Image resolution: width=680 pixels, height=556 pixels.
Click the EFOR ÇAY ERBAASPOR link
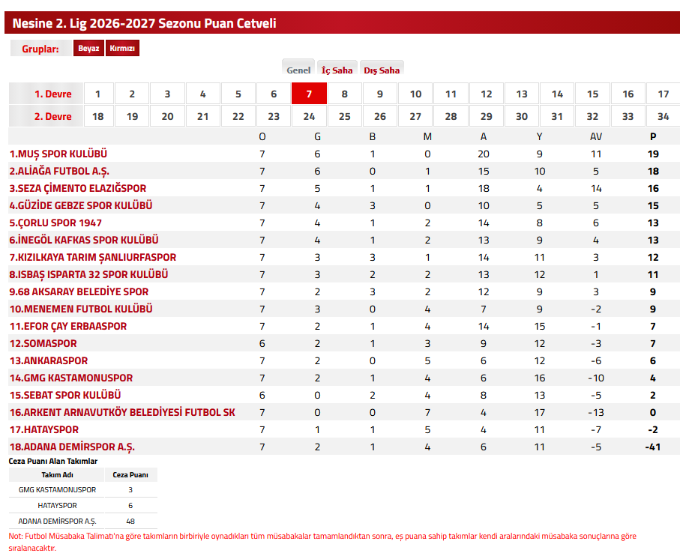[x=68, y=326]
